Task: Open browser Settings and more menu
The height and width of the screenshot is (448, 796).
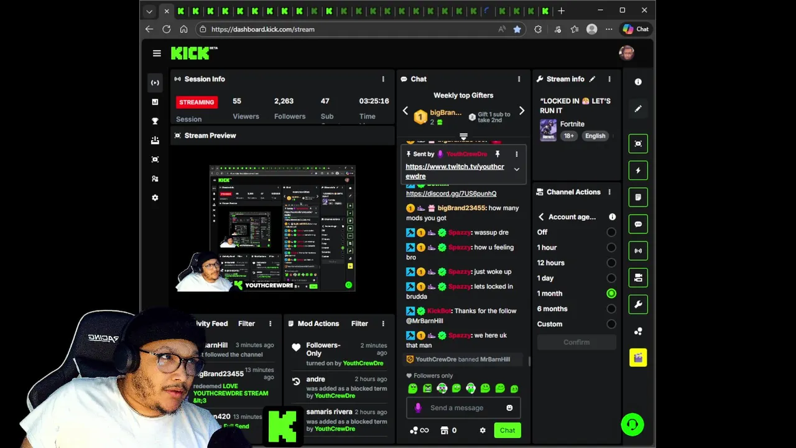Action: [609, 29]
